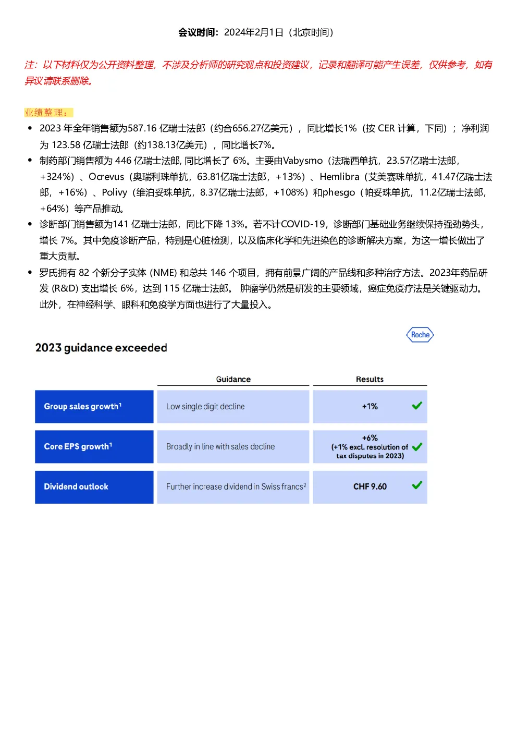The height and width of the screenshot is (731, 517).
Task: Click the 'CHF 9.60' result value
Action: pos(370,486)
